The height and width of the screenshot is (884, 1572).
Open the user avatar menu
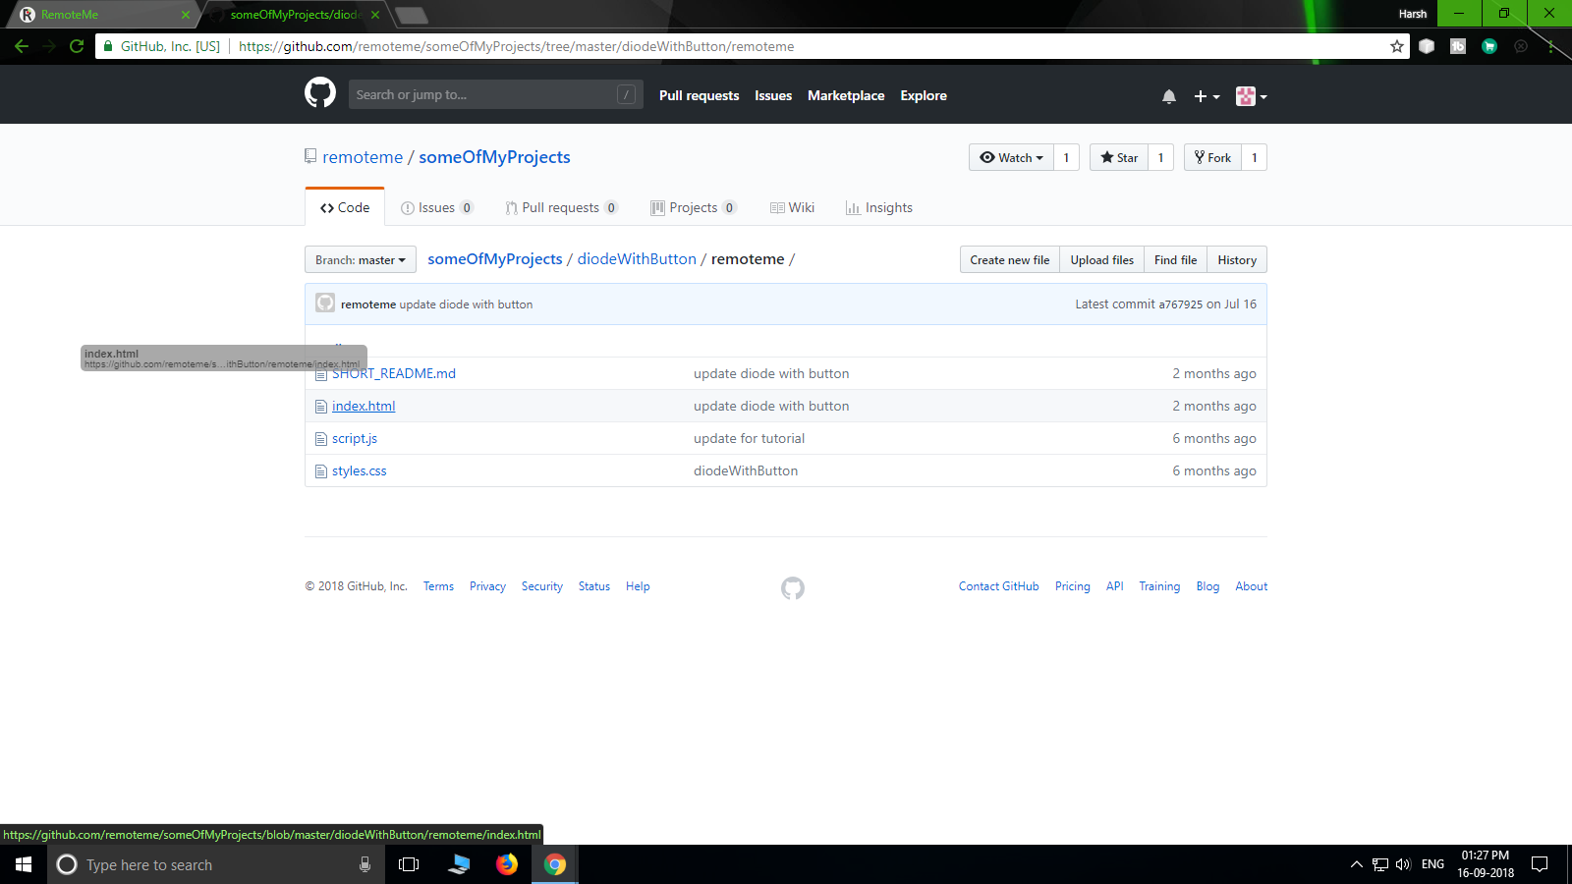coord(1251,96)
